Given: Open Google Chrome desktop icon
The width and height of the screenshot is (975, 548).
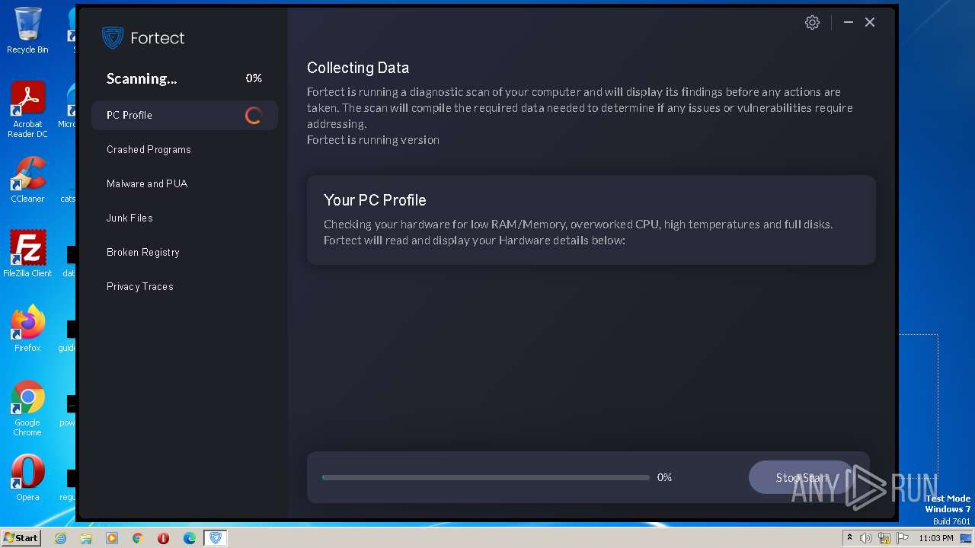Looking at the screenshot, I should [27, 408].
